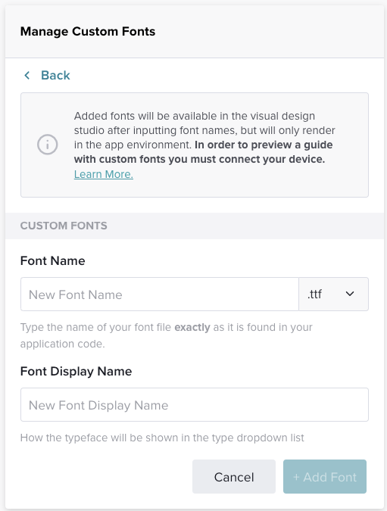The image size is (387, 511).
Task: Click the down arrow next to .ttf
Action: tap(350, 294)
